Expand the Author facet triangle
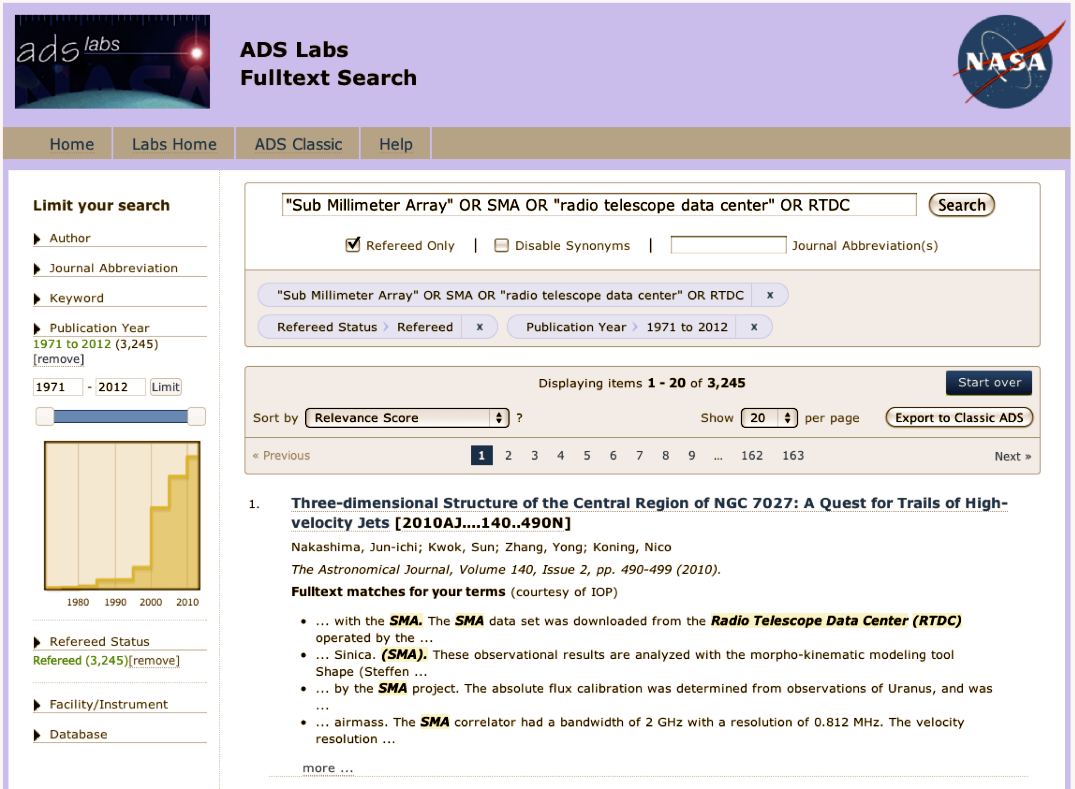The height and width of the screenshot is (789, 1075). (37, 239)
